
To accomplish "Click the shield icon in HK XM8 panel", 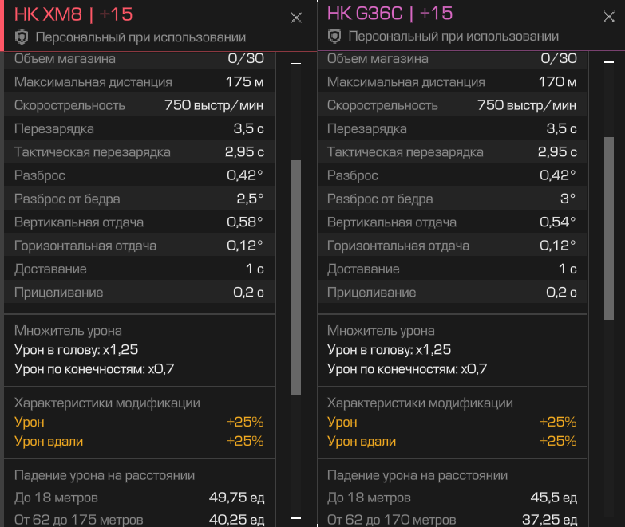I will point(22,37).
